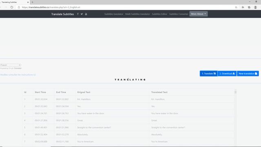Open Multi Subtitles translator nav item

[137, 14]
